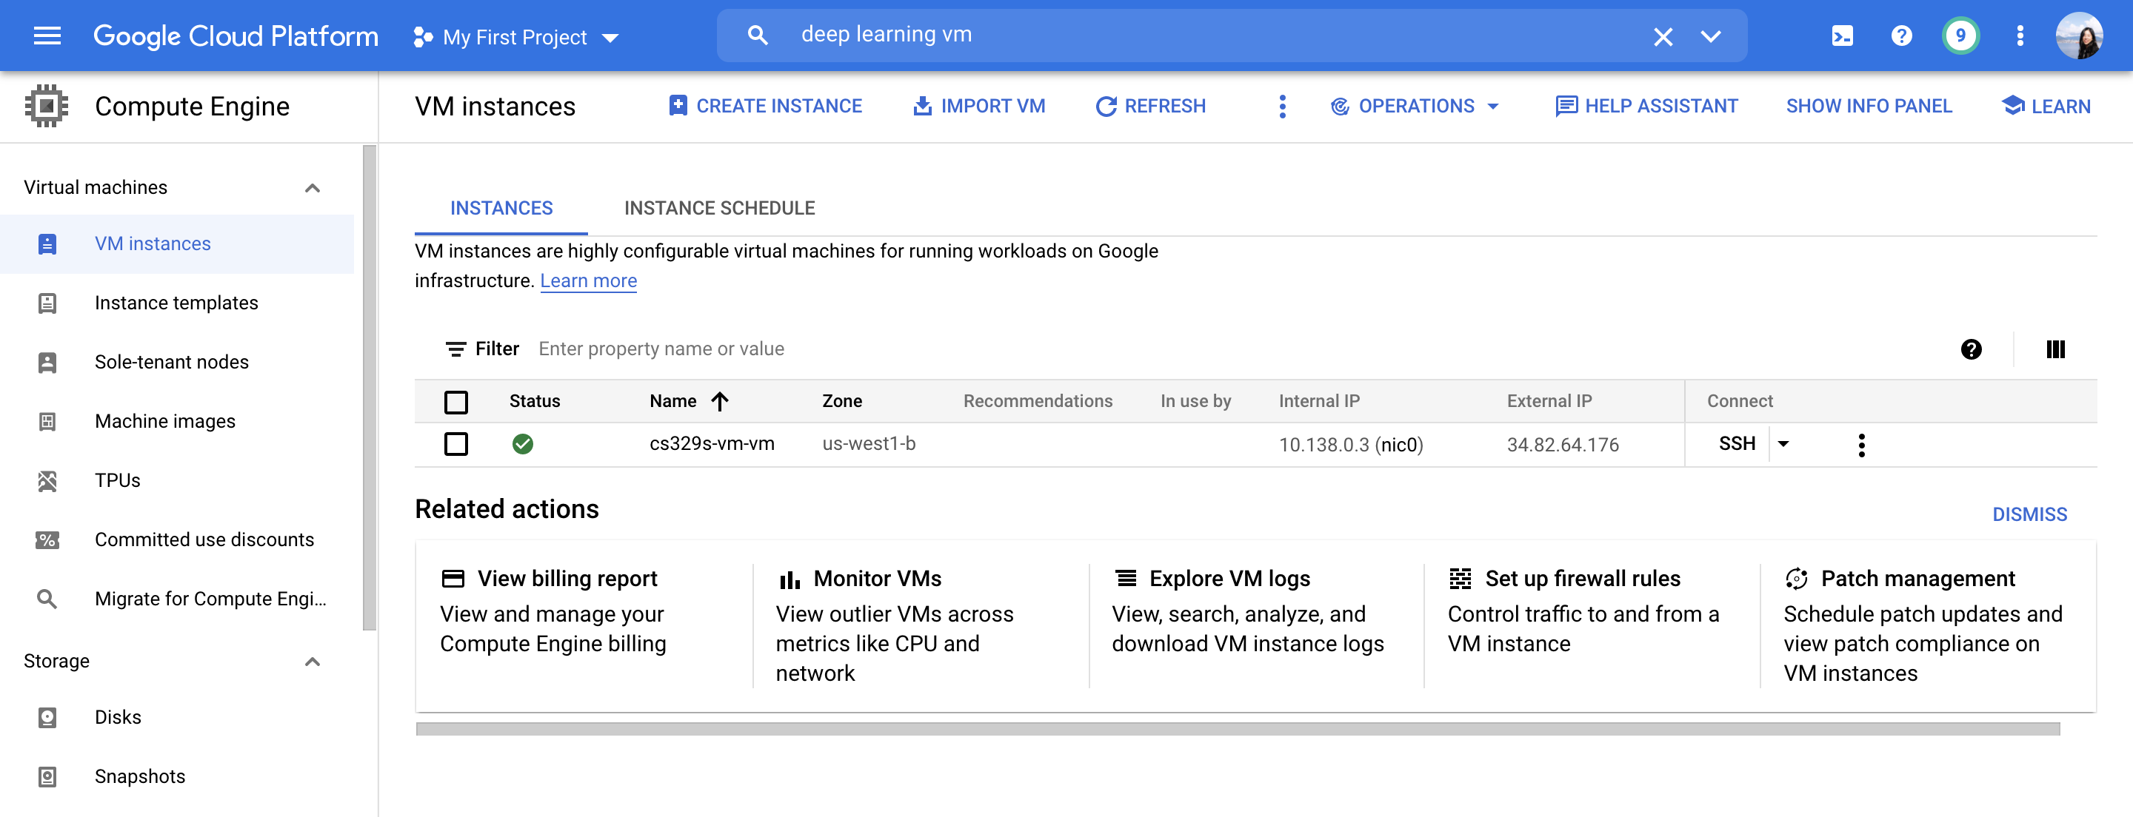Click the filter help question icon

click(x=1971, y=349)
